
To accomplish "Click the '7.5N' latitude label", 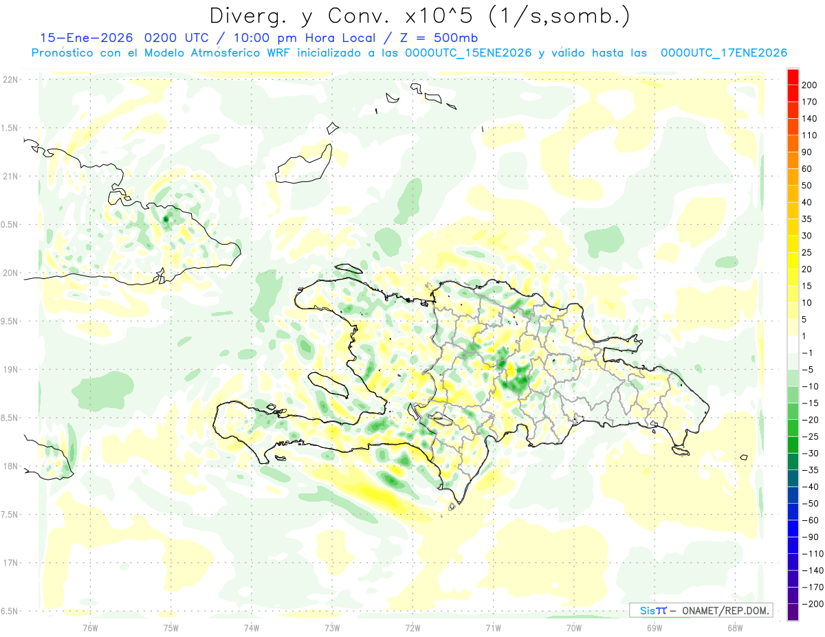I will 10,515.
